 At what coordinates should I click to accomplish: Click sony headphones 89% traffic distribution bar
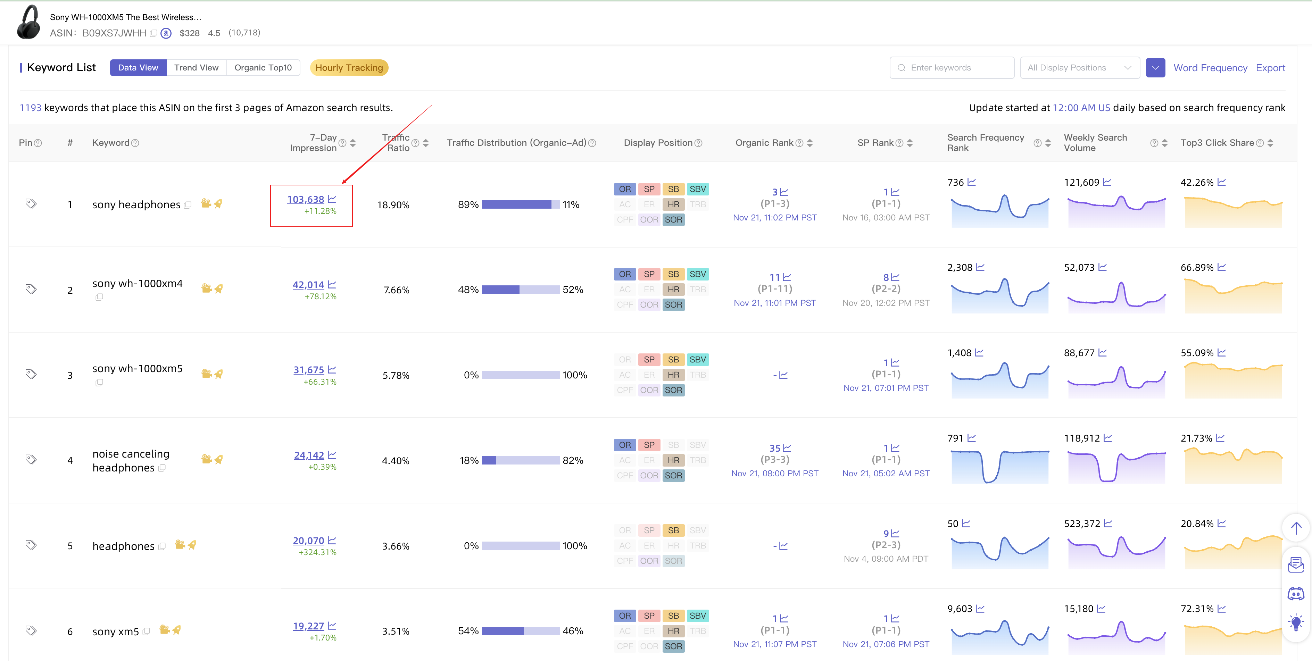(x=521, y=205)
